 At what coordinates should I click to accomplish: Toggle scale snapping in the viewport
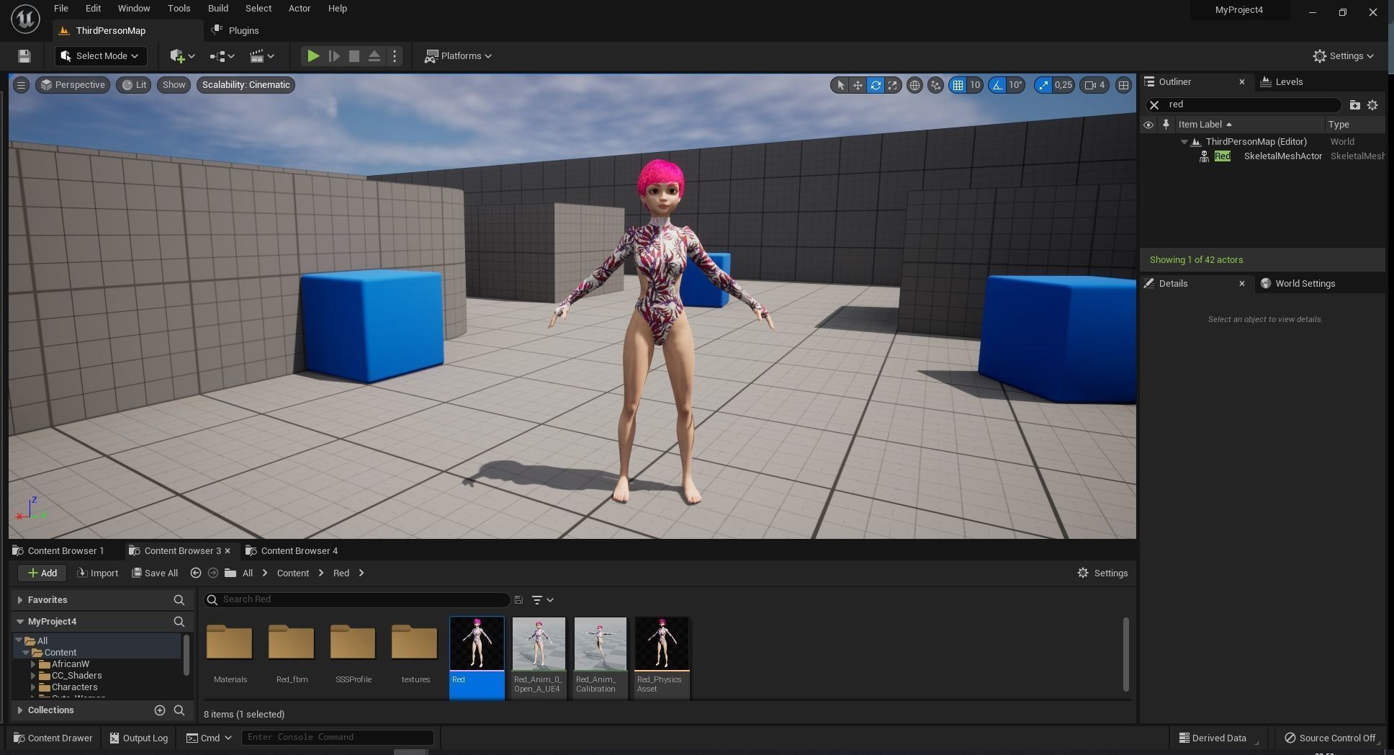tap(1043, 85)
